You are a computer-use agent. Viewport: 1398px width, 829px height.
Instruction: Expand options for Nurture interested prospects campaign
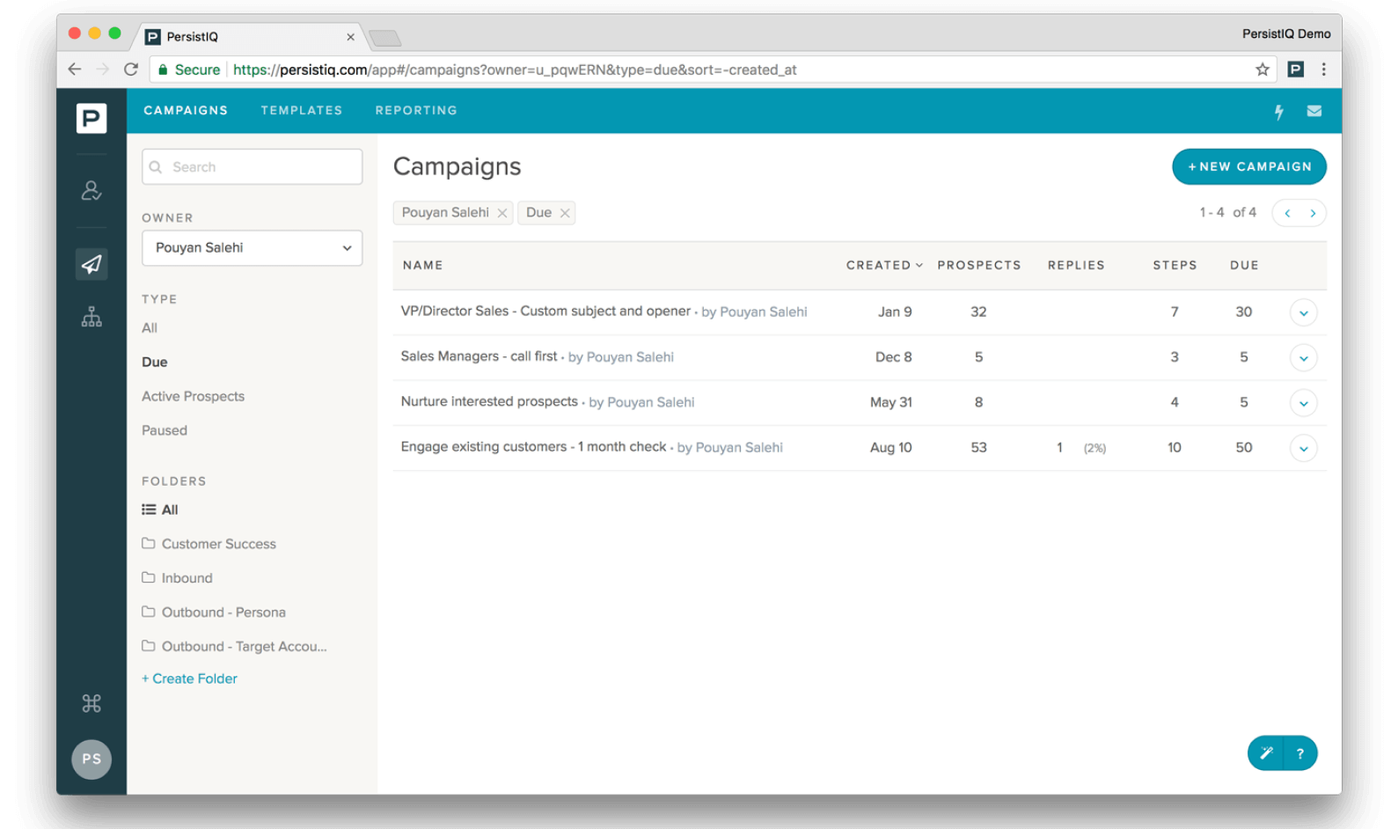click(x=1303, y=403)
